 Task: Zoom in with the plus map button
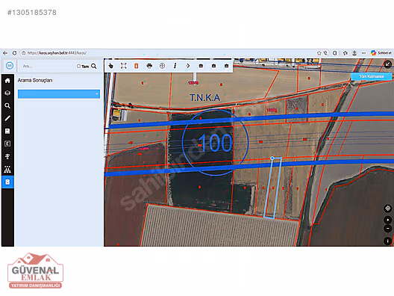pos(388,220)
